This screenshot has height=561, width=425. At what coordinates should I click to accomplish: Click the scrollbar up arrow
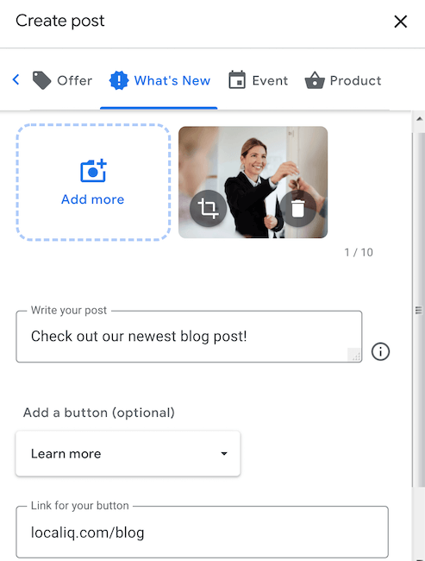pyautogui.click(x=419, y=119)
